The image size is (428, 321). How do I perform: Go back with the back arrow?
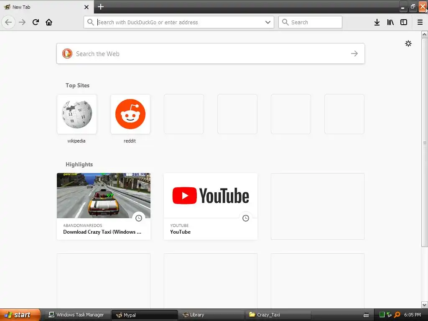point(8,22)
